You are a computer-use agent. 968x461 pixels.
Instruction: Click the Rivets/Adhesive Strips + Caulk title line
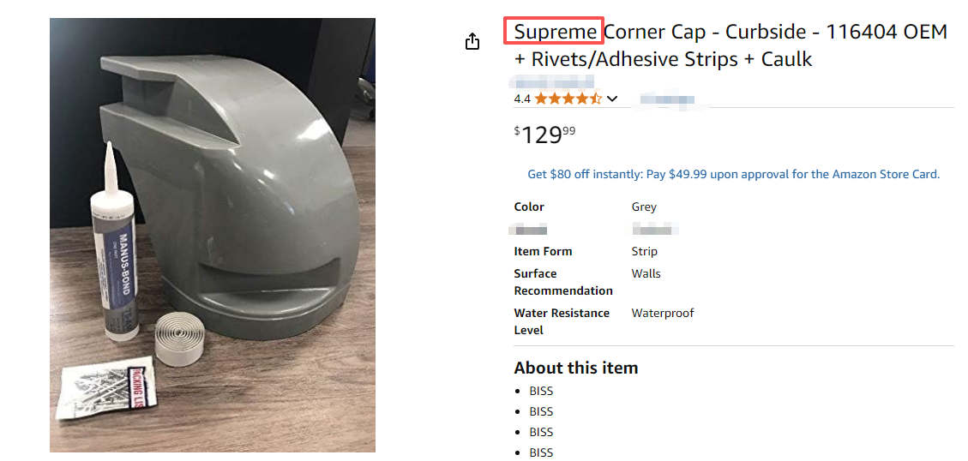tap(663, 59)
